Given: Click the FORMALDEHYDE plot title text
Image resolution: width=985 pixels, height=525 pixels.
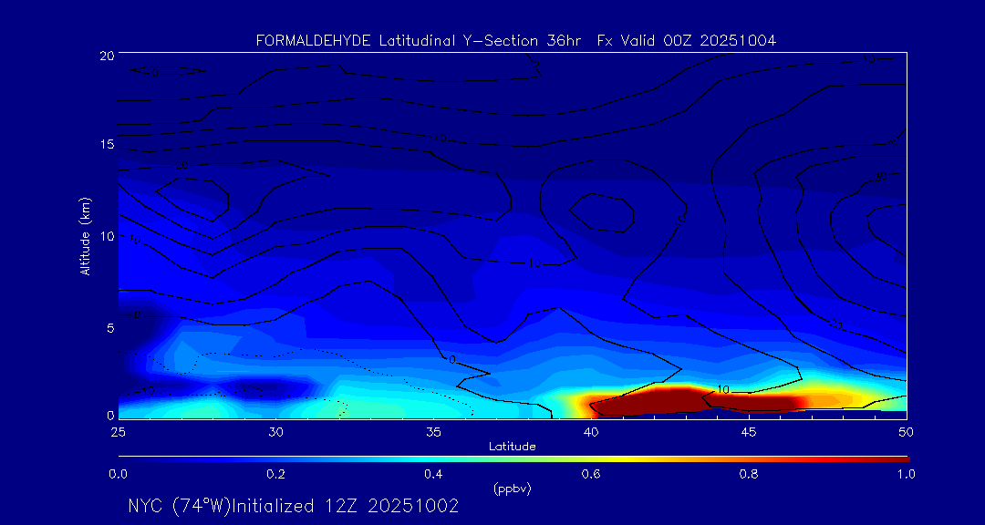Looking at the screenshot, I should 516,41.
